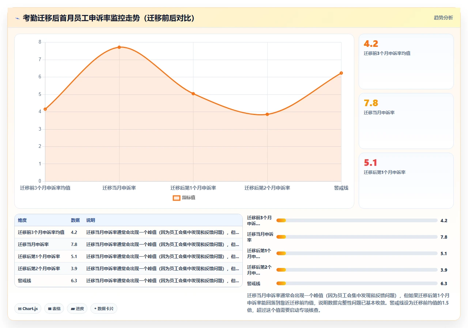Click the 说明 column header

click(91, 220)
